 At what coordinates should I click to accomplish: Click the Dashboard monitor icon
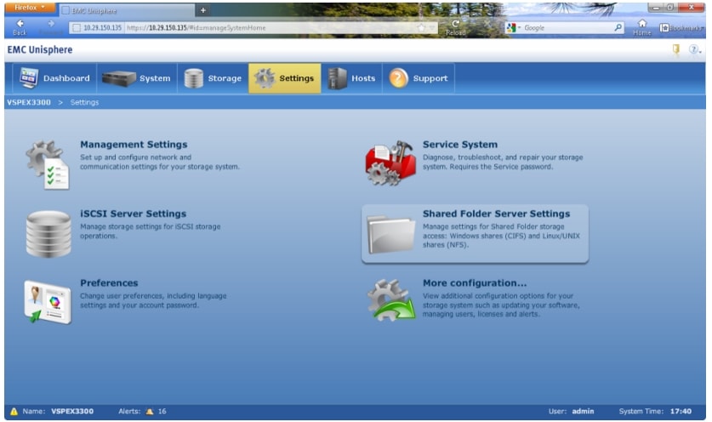[29, 77]
